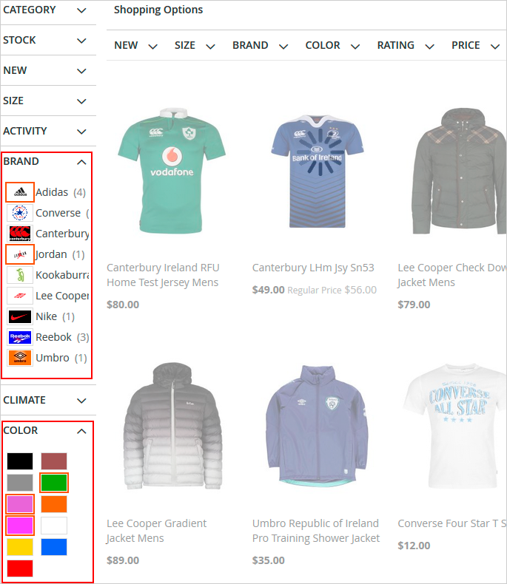Screen dimensions: 507x584
Task: Open the Lee Cooper Check Down Jacket image
Action: point(460,172)
